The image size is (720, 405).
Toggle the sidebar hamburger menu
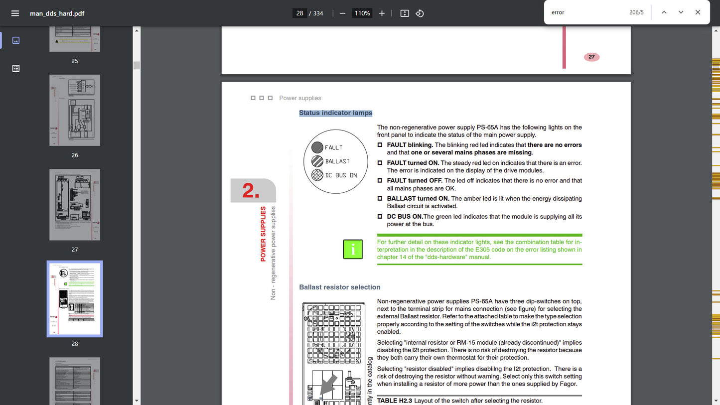(x=15, y=13)
